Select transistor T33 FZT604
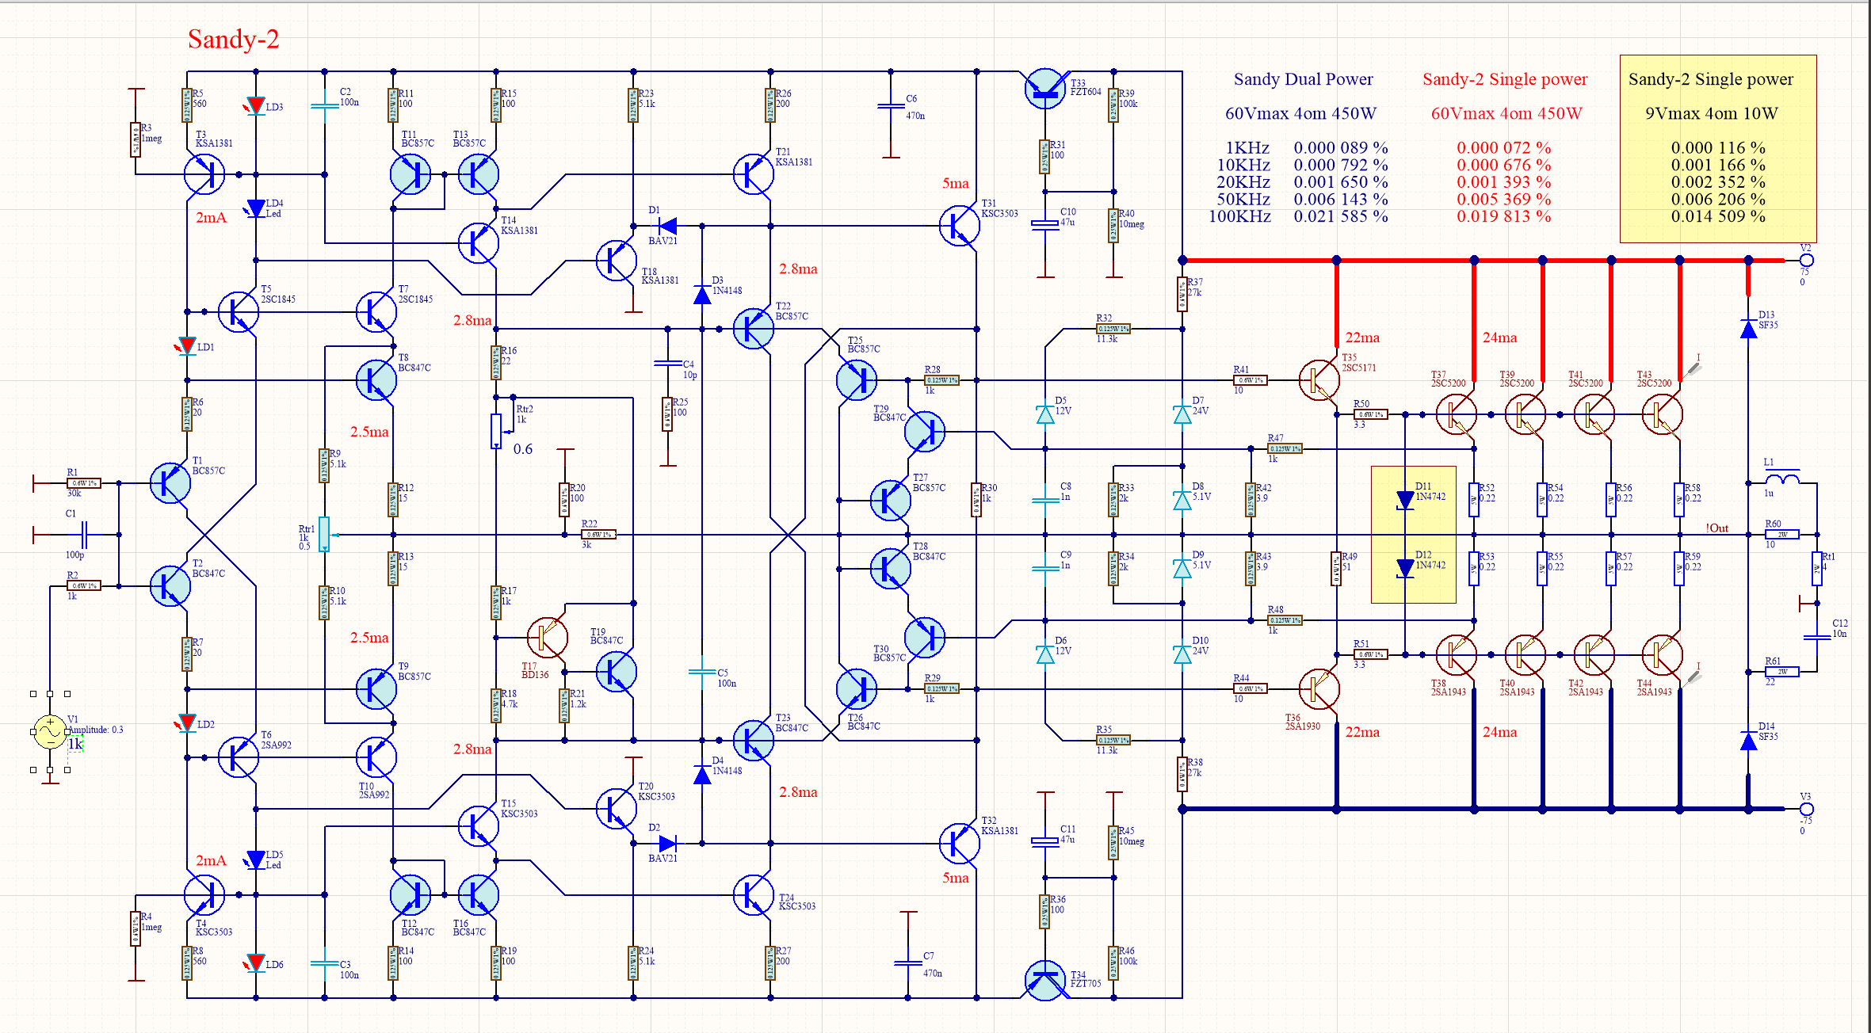Screen dimensions: 1871x1033 pyautogui.click(x=1045, y=89)
